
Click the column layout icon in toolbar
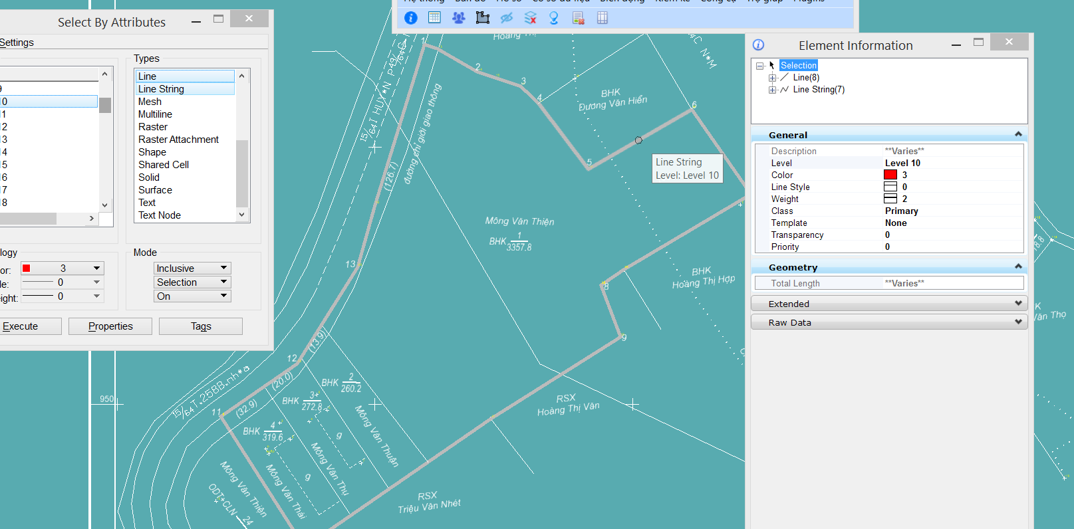tap(602, 18)
